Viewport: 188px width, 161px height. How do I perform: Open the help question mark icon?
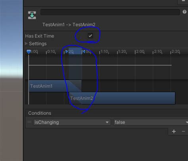(184, 12)
